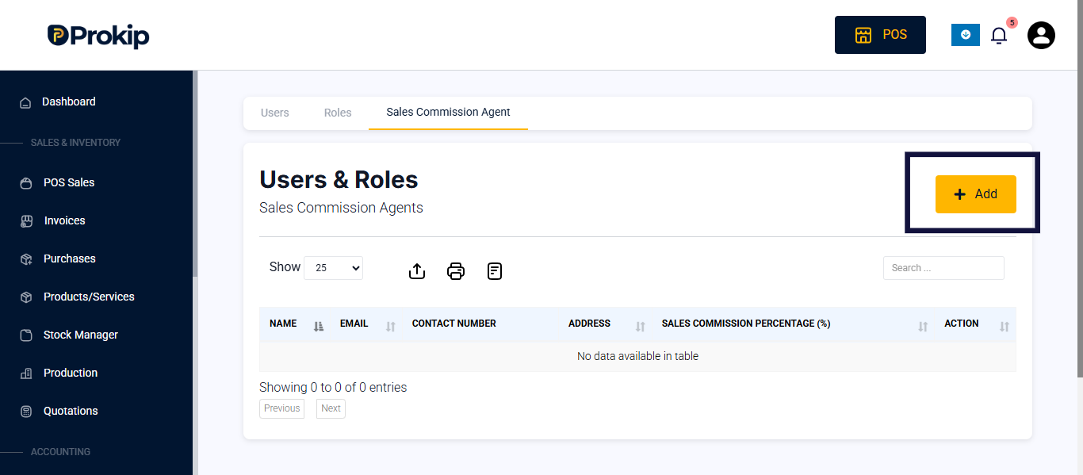Switch to the Roles tab

click(338, 113)
